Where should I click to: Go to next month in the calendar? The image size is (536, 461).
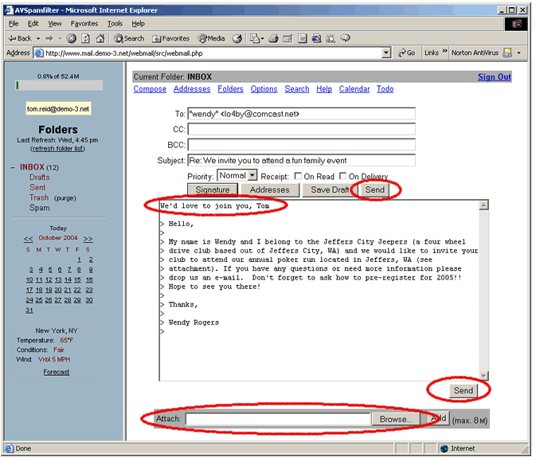(88, 239)
